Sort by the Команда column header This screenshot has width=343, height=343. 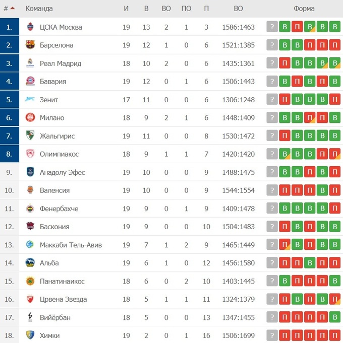[x=39, y=9]
